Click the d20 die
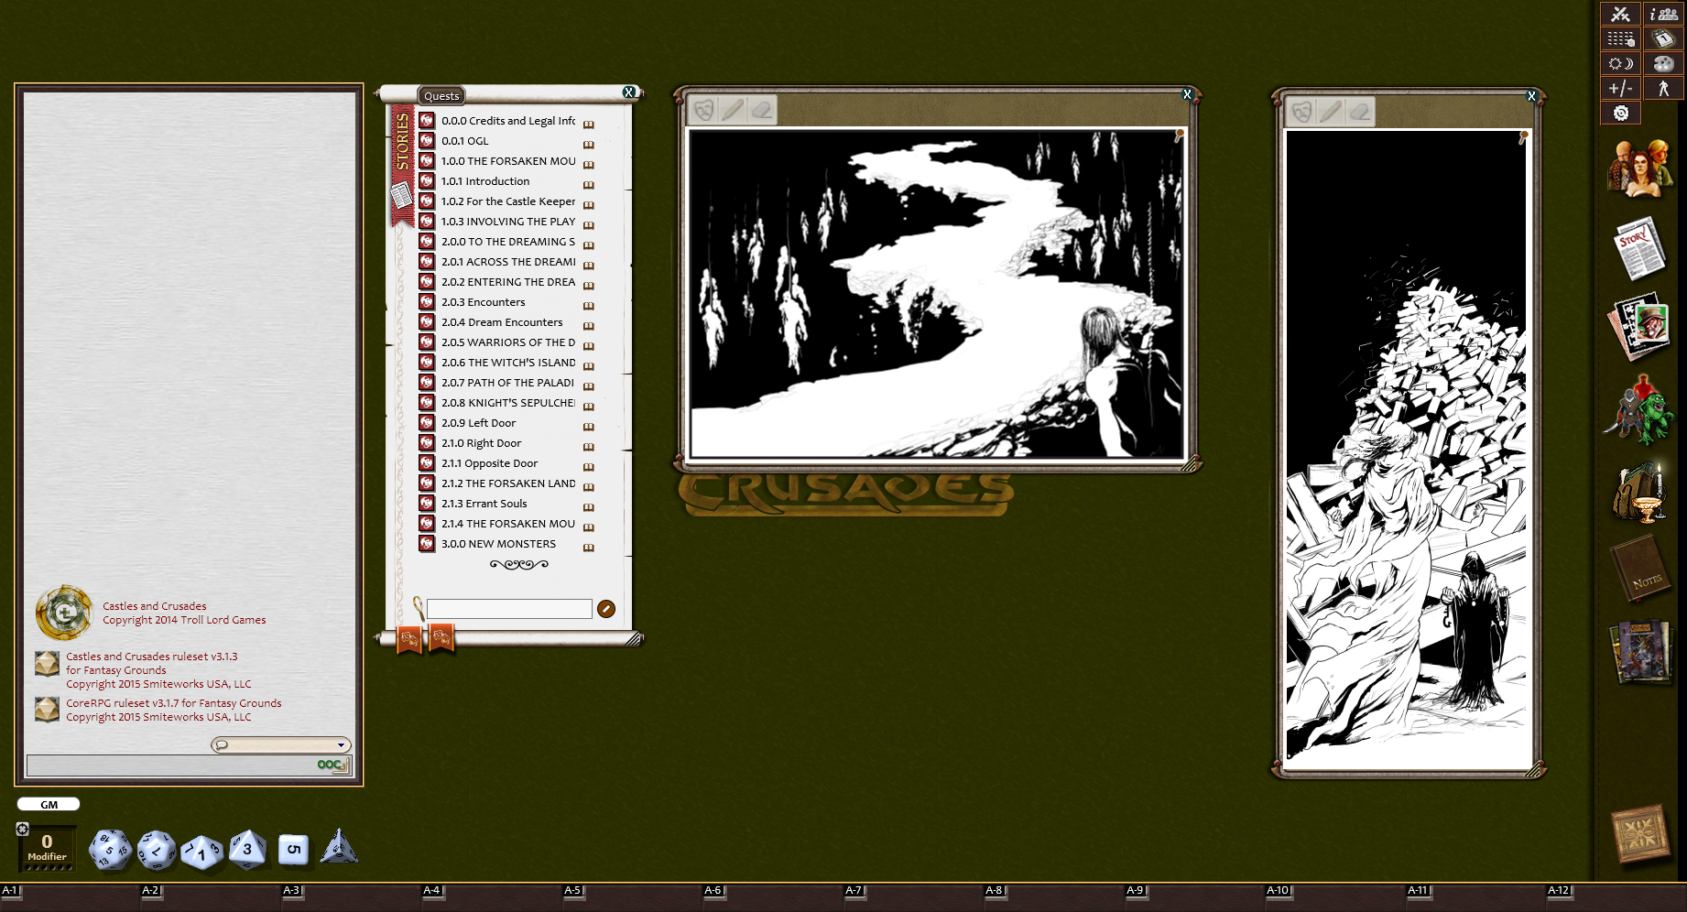 [110, 850]
